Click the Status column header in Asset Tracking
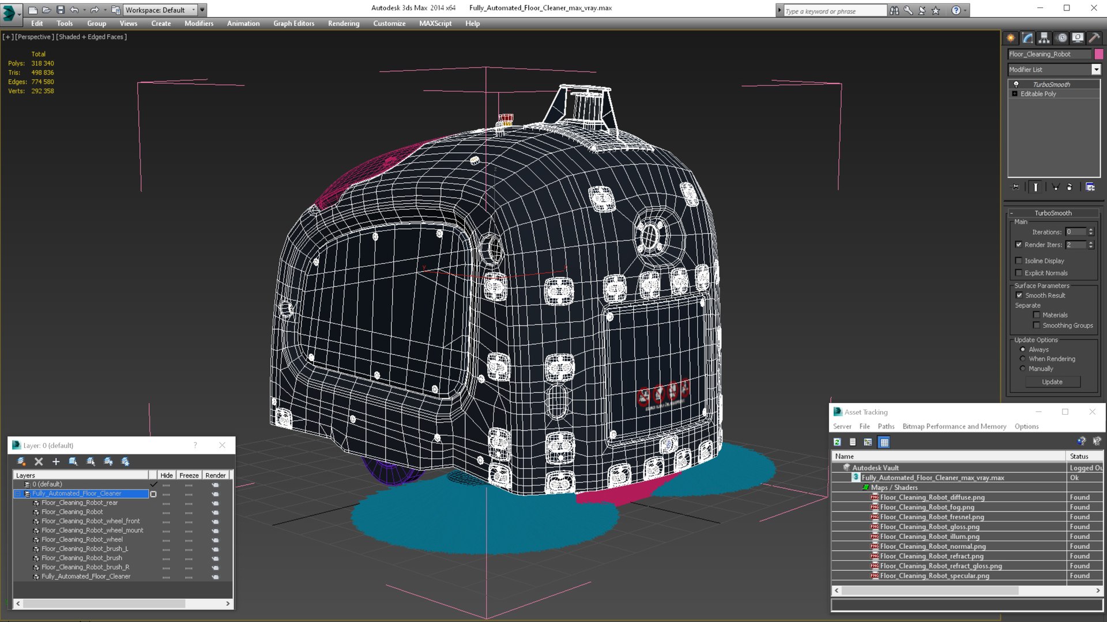 pos(1084,456)
